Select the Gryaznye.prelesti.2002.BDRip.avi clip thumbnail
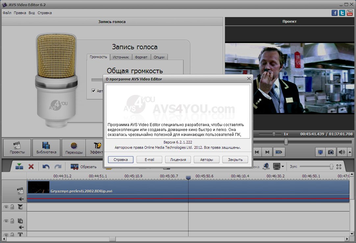The image size is (356, 243). (x=38, y=187)
